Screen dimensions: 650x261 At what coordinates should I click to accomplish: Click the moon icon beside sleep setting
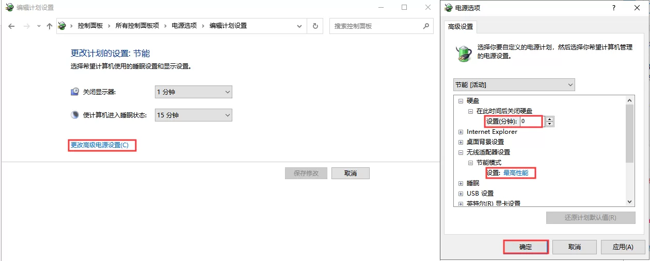(75, 115)
